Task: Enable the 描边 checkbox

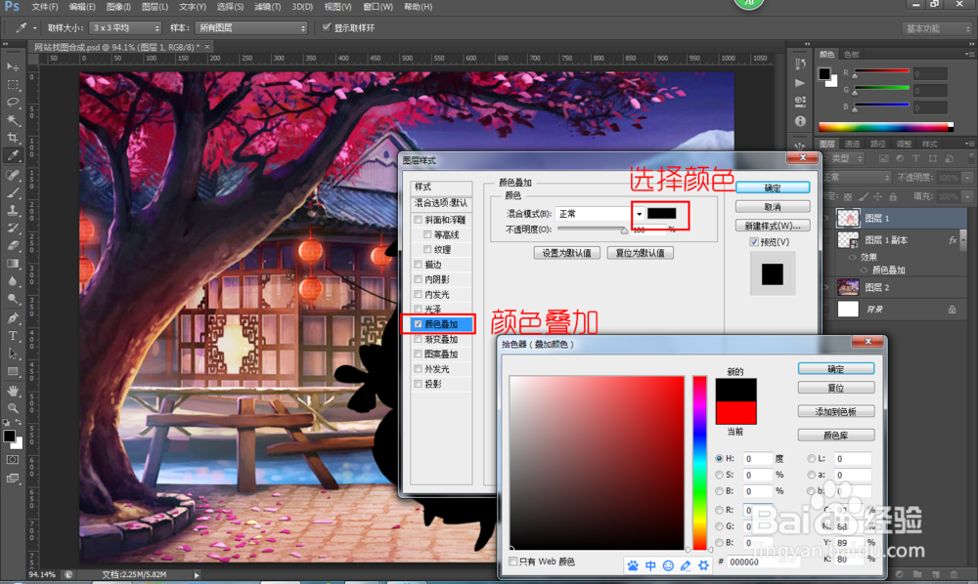Action: coord(418,265)
